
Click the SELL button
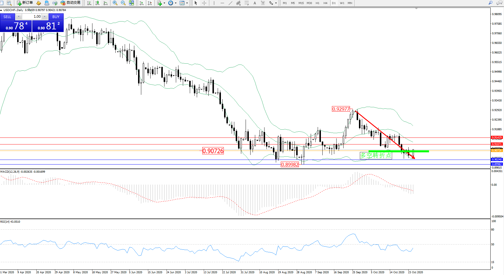(x=7, y=17)
